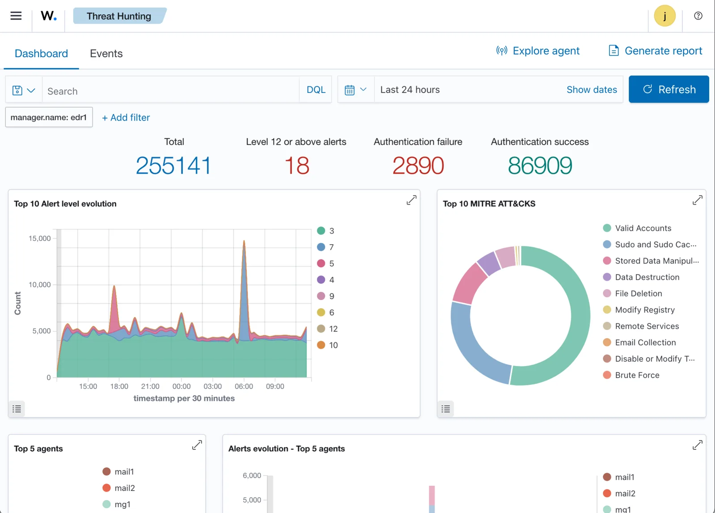Open the help question mark icon
715x513 pixels.
[x=698, y=16]
